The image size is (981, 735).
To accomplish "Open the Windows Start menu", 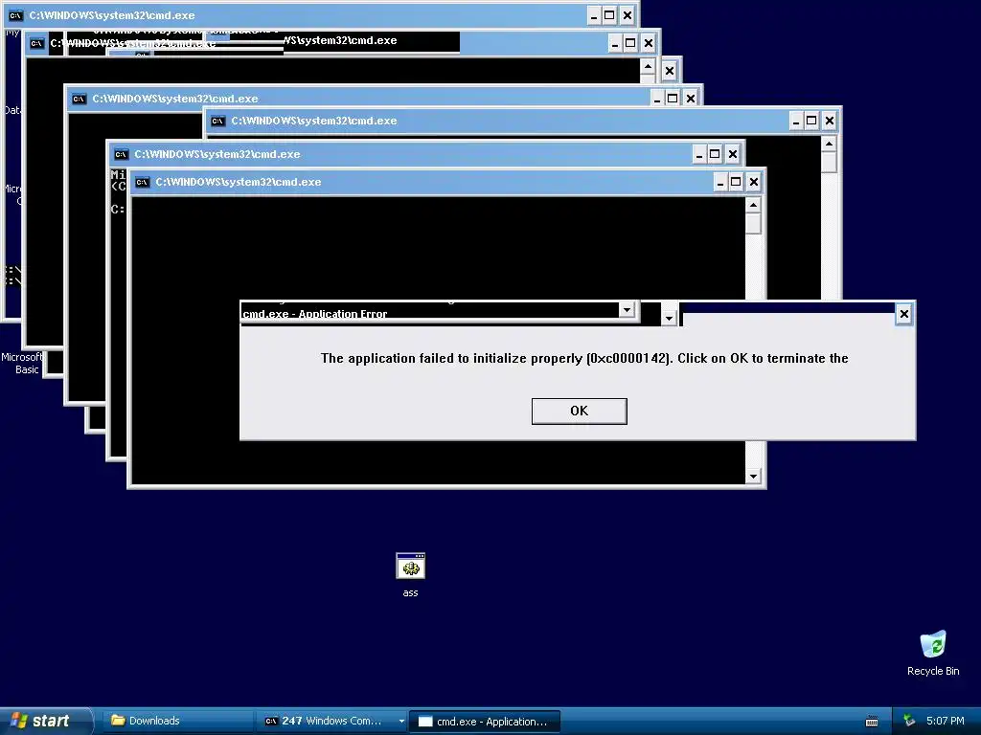I will 46,721.
